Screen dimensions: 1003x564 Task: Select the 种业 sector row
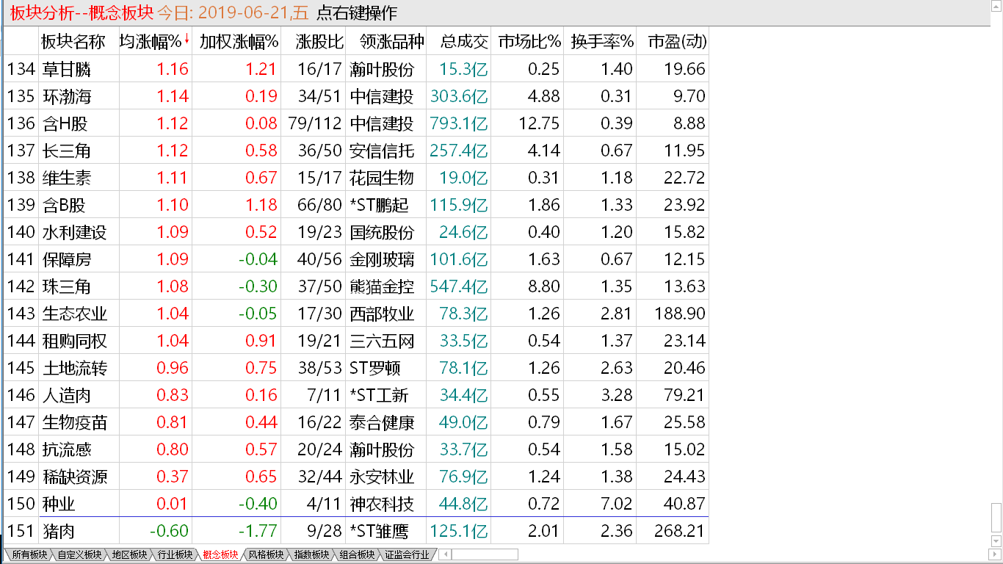coord(356,504)
